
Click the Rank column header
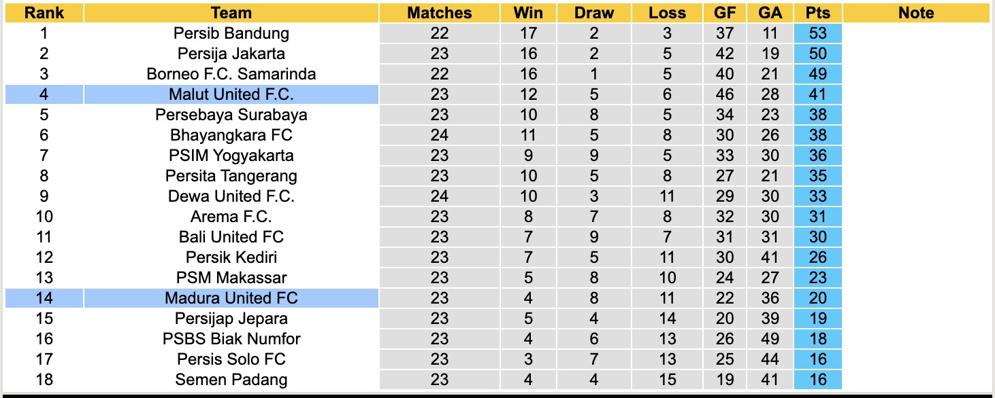44,13
